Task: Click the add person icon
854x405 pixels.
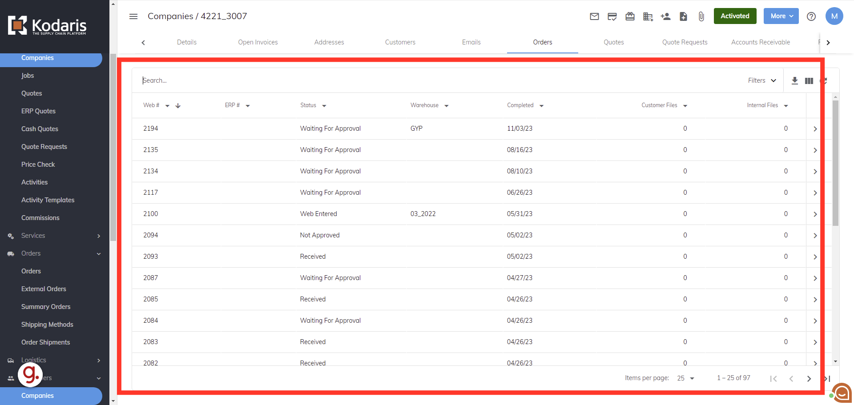Action: tap(665, 16)
